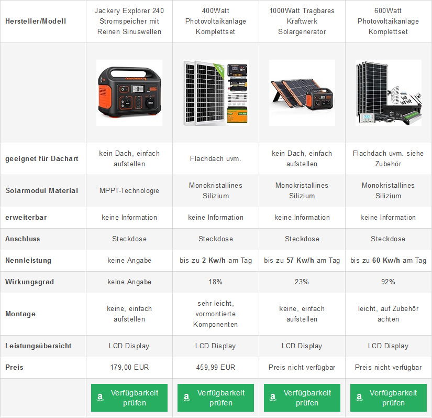This screenshot has height=418, width=432.
Task: Click 'Flachdach uvm. siehe Zubehör' cell
Action: (388, 158)
